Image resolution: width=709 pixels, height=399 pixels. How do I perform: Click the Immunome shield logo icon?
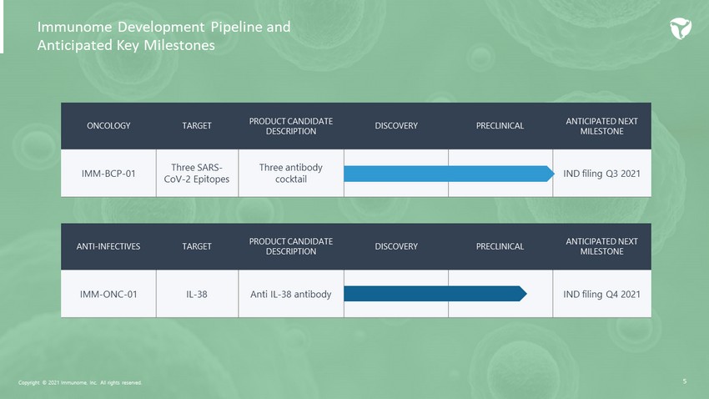[681, 28]
